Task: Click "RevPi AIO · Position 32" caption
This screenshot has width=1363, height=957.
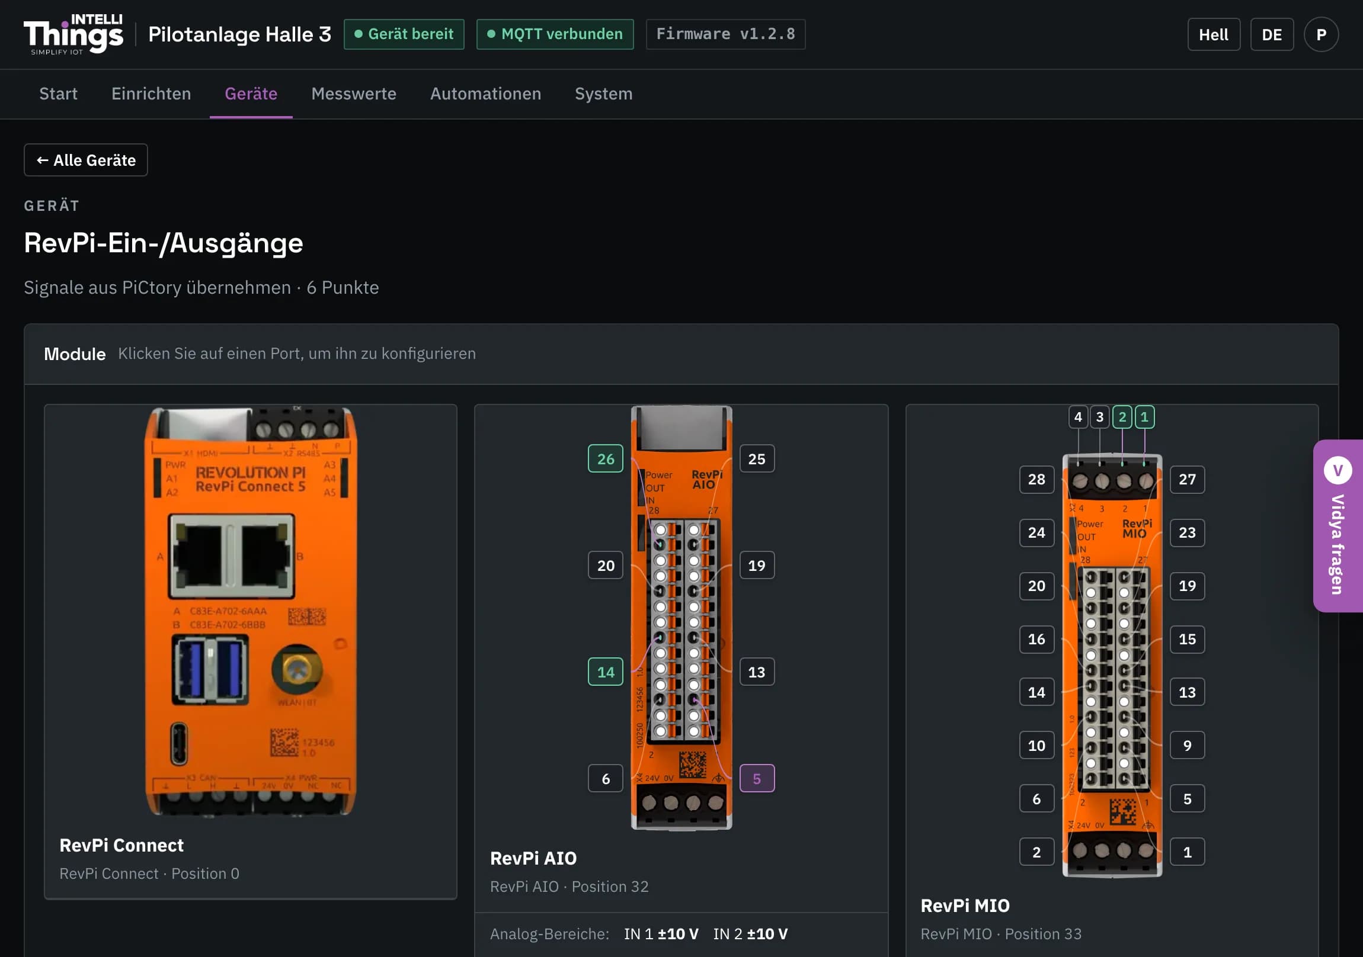Action: coord(569,887)
